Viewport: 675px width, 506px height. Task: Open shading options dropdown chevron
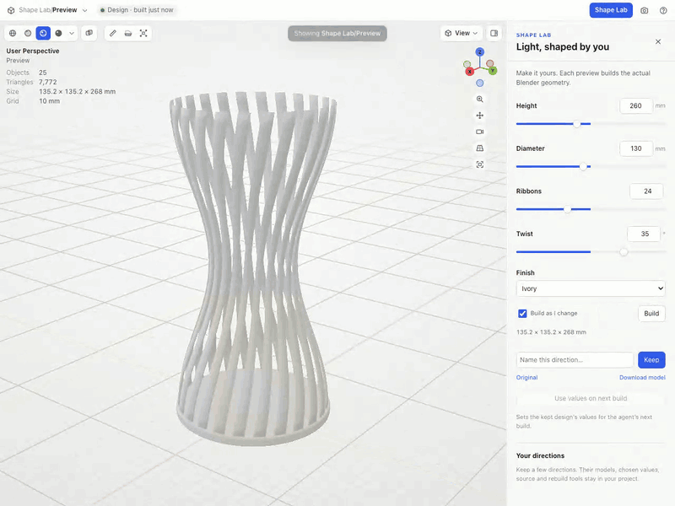[x=72, y=33]
